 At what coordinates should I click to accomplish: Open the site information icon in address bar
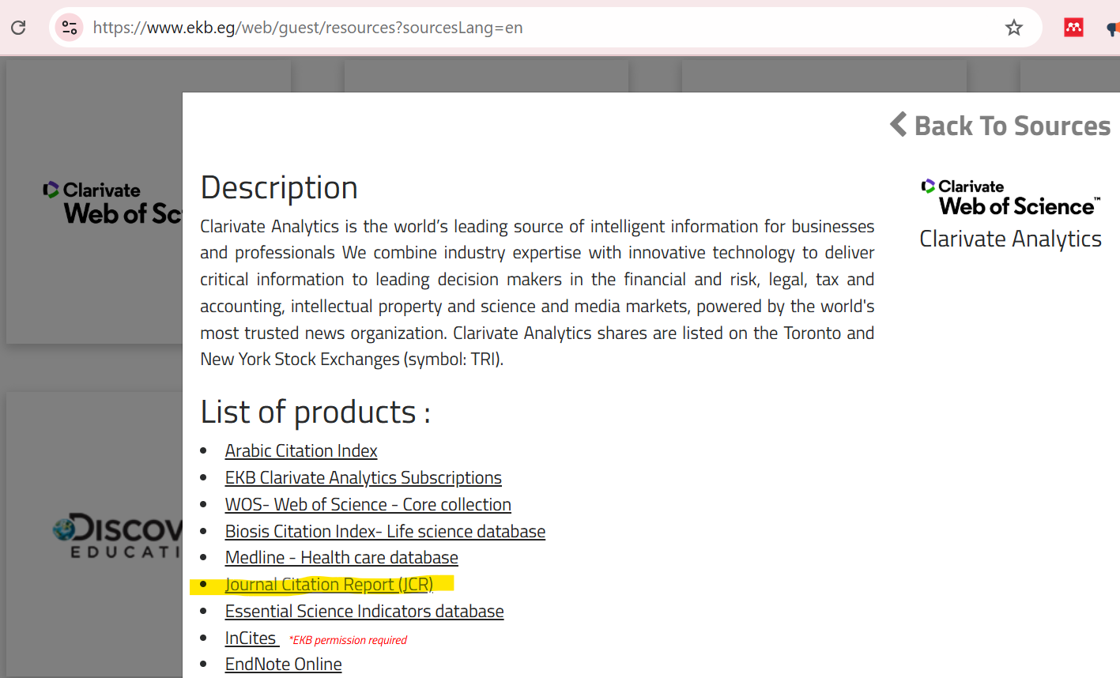coord(70,28)
